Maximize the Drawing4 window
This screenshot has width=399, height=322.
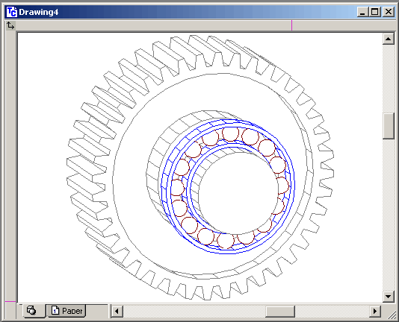click(375, 12)
